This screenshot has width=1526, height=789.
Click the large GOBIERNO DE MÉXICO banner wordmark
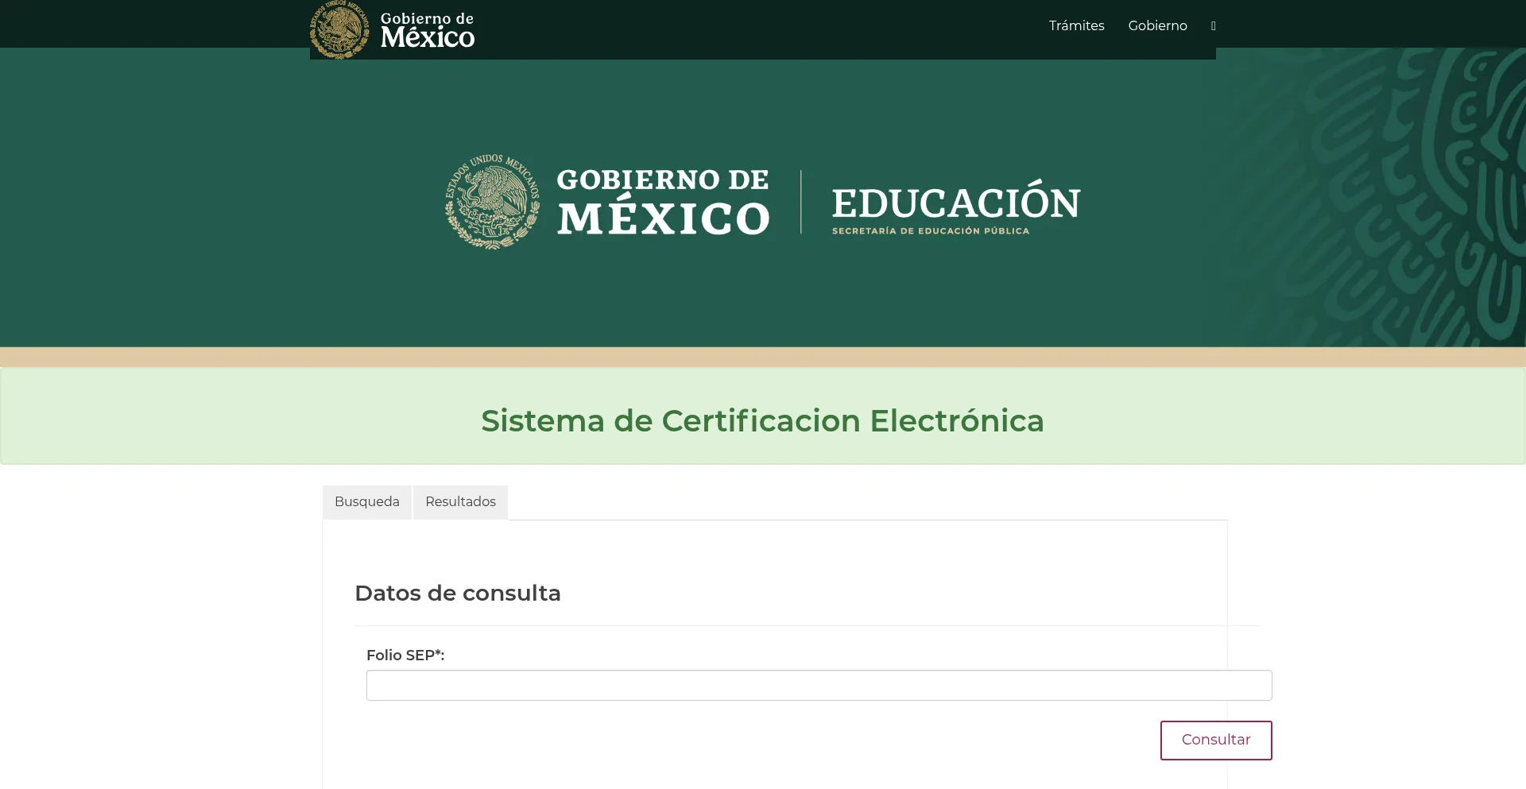[663, 203]
